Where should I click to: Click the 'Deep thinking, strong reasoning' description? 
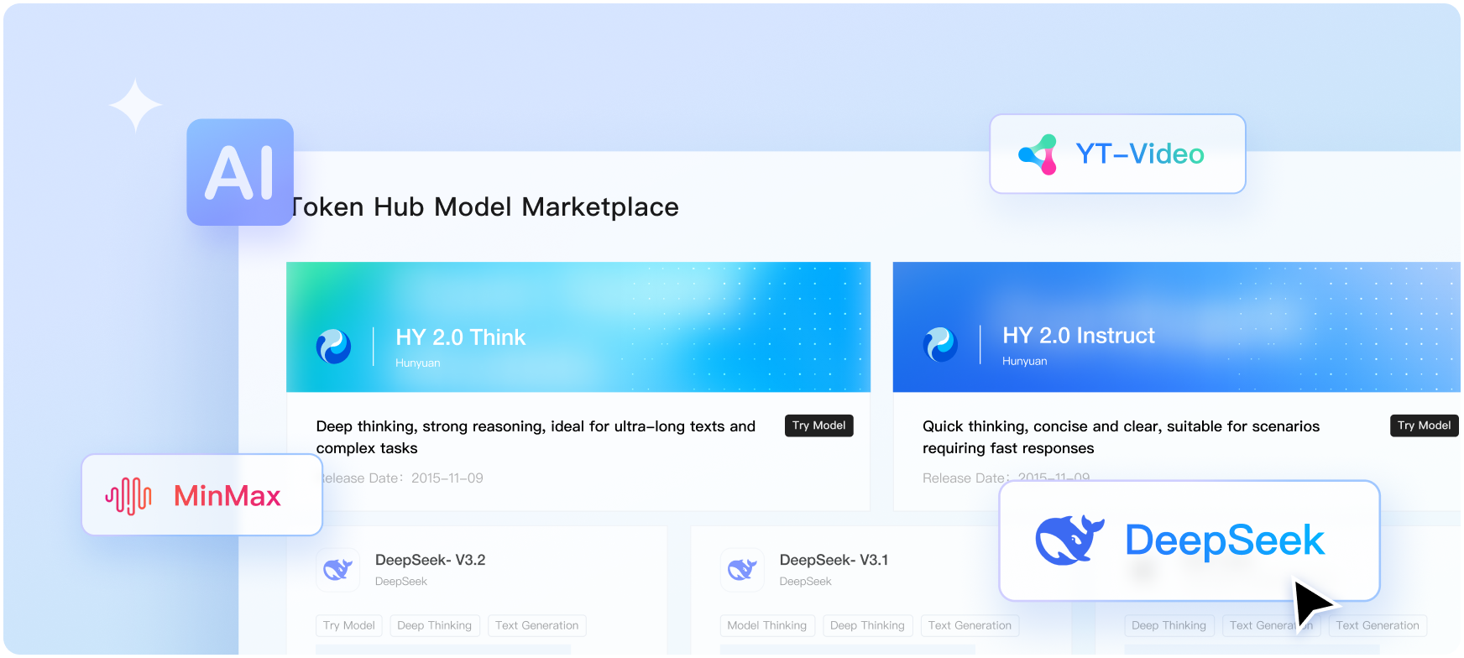coord(536,437)
